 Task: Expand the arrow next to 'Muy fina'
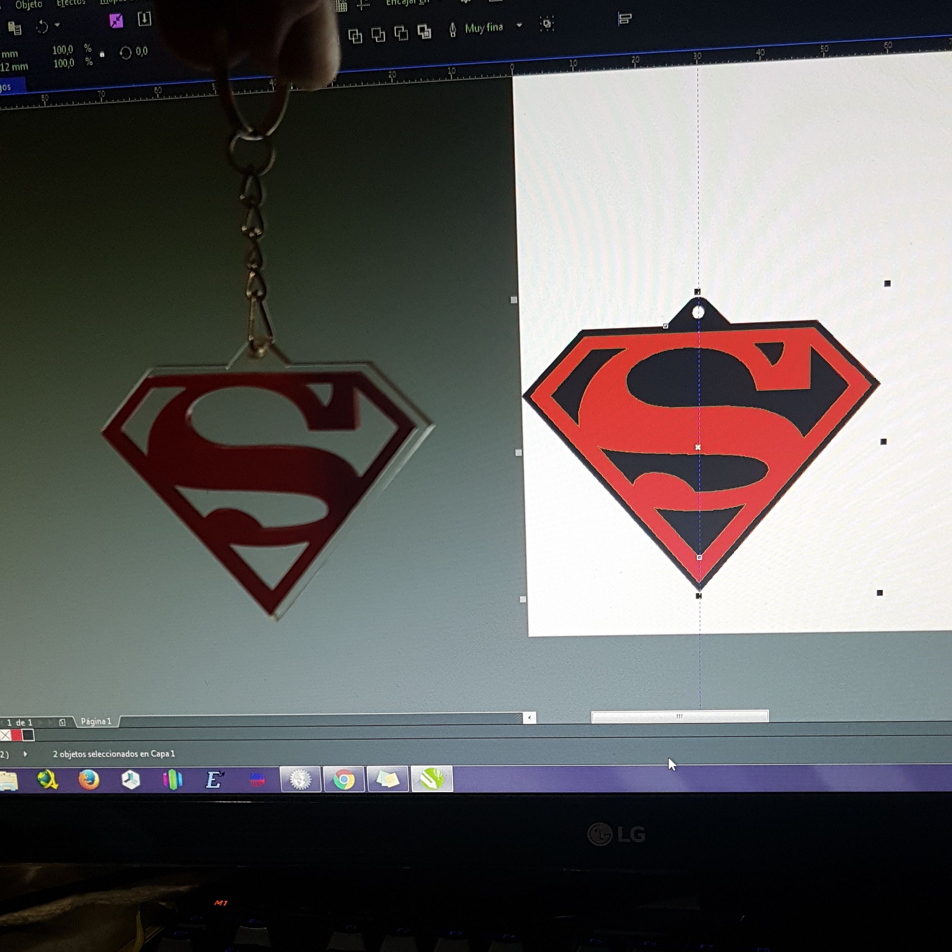tap(519, 25)
